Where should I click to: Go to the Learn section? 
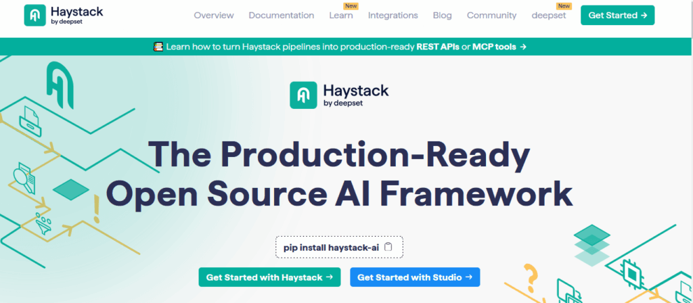[x=341, y=16]
